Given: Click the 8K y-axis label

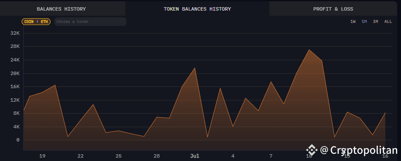Looking at the screenshot, I should (x=16, y=113).
